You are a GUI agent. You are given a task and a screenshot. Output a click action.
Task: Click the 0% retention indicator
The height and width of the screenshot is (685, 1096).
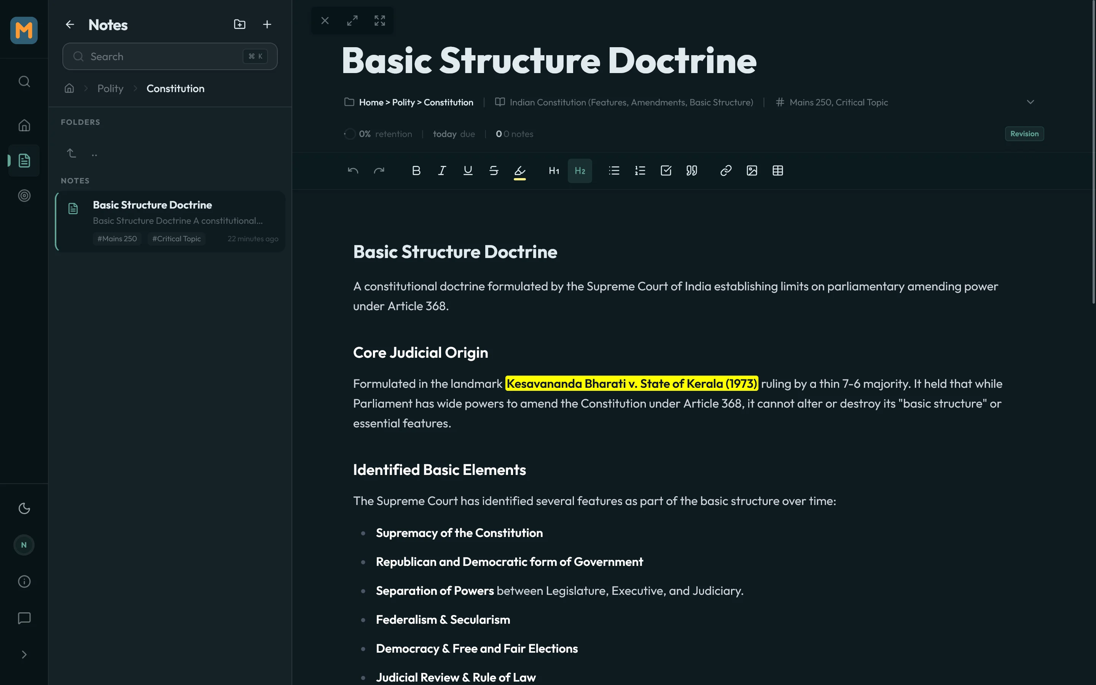[378, 134]
